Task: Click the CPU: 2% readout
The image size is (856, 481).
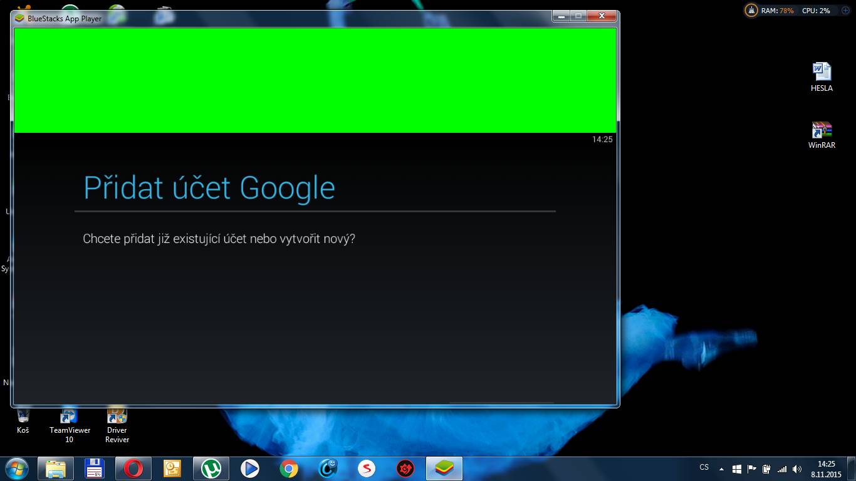Action: point(816,11)
